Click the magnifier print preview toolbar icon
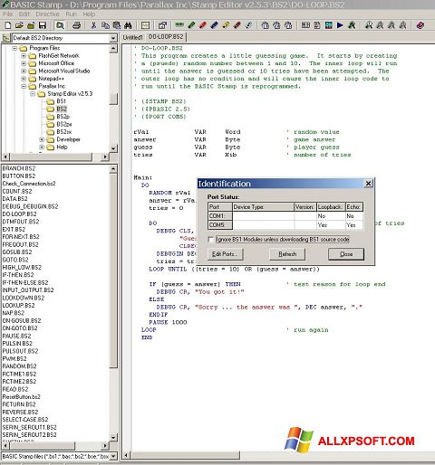435x465 pixels. pyautogui.click(x=60, y=25)
